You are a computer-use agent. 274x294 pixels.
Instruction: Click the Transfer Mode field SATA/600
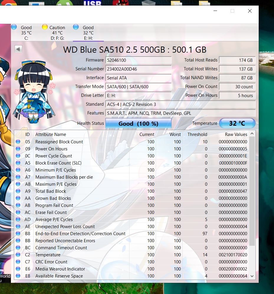pos(138,87)
